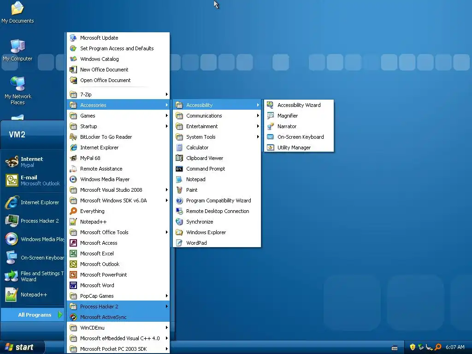Image resolution: width=472 pixels, height=354 pixels.
Task: Start Narrator from the Accessibility submenu
Action: click(x=299, y=126)
